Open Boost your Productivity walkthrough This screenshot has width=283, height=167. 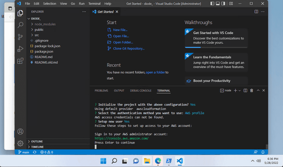click(216, 81)
